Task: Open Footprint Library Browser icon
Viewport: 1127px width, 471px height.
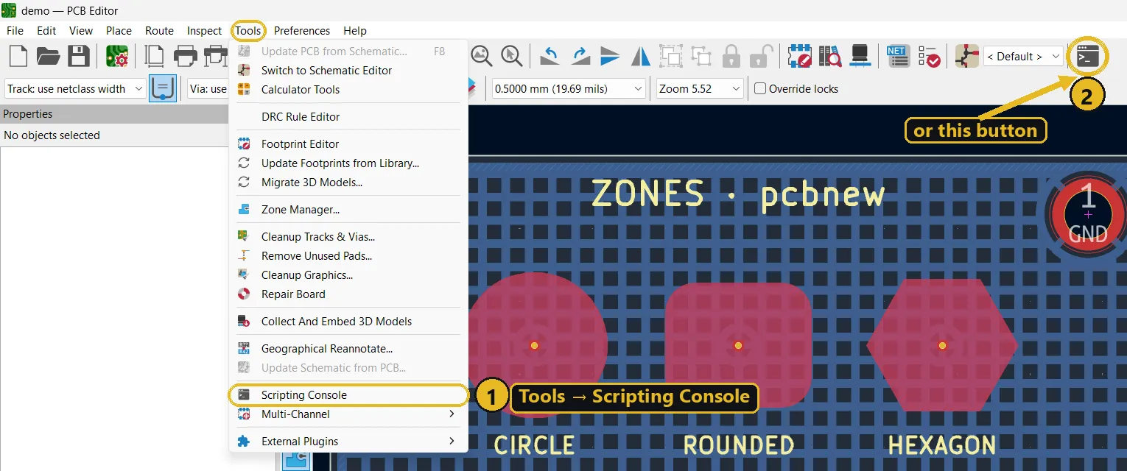Action: tap(829, 56)
